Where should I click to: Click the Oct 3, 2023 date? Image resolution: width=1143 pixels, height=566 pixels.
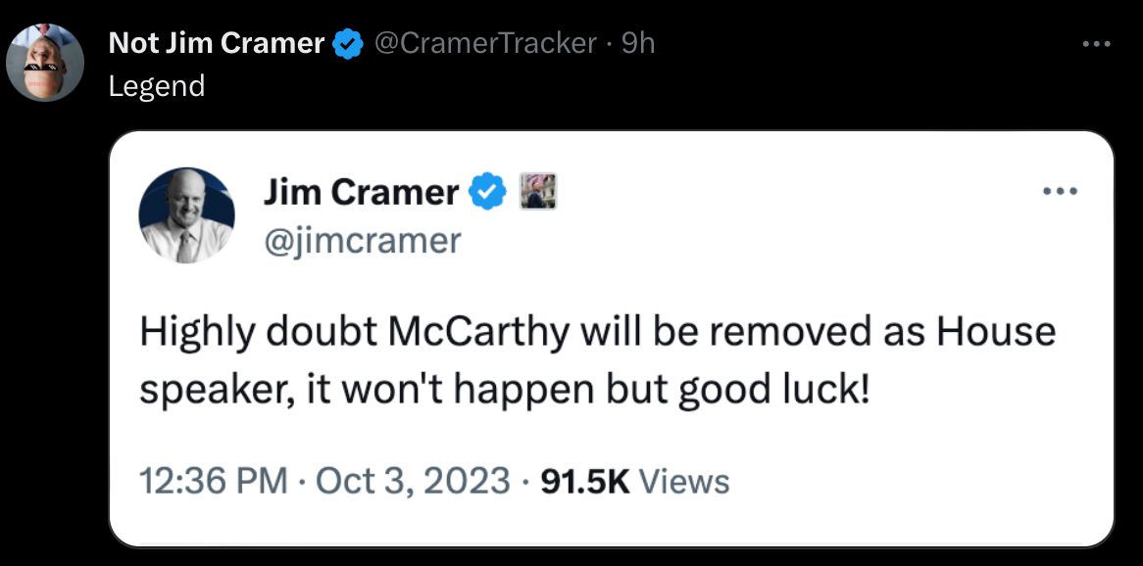414,482
